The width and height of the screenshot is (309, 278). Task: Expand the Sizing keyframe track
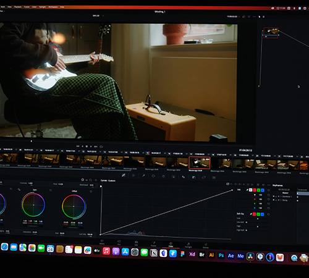click(x=281, y=200)
